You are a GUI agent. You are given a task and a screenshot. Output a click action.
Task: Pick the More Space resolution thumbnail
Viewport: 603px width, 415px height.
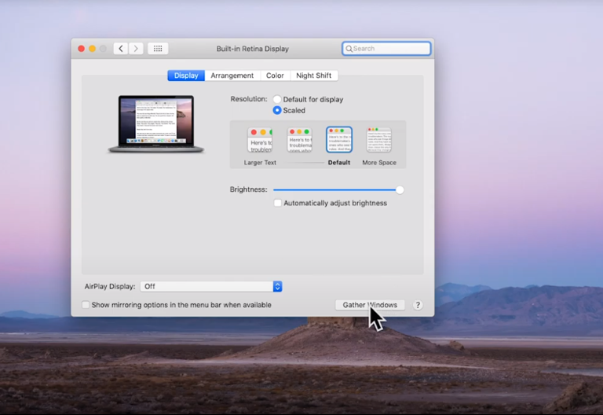pos(379,140)
